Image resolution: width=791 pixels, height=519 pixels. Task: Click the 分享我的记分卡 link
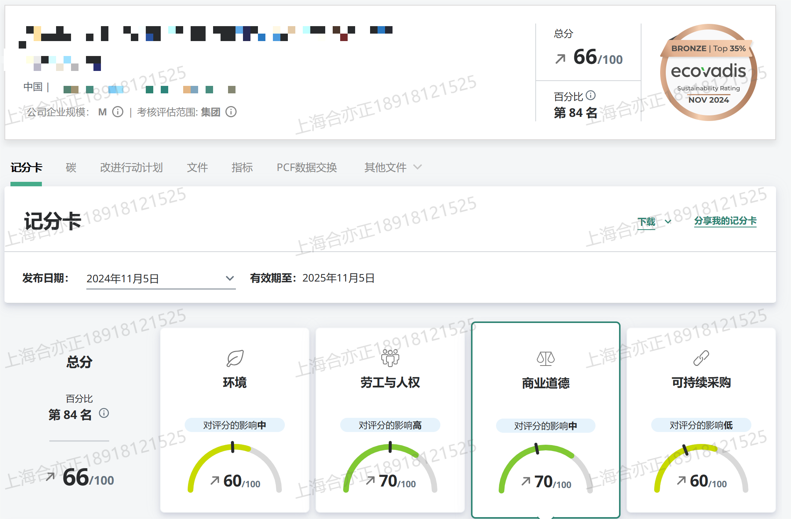pyautogui.click(x=725, y=221)
